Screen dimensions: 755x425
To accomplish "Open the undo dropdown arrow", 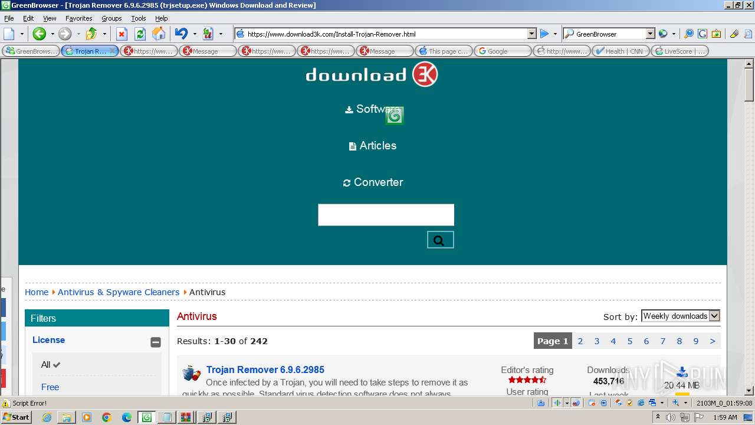I will (195, 34).
